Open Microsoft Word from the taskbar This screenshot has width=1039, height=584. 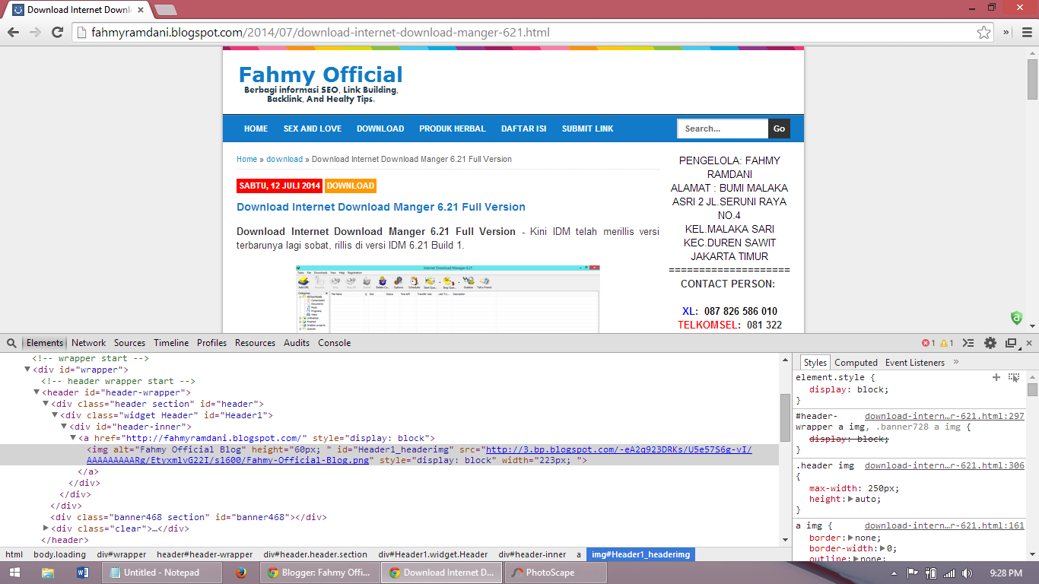(83, 573)
